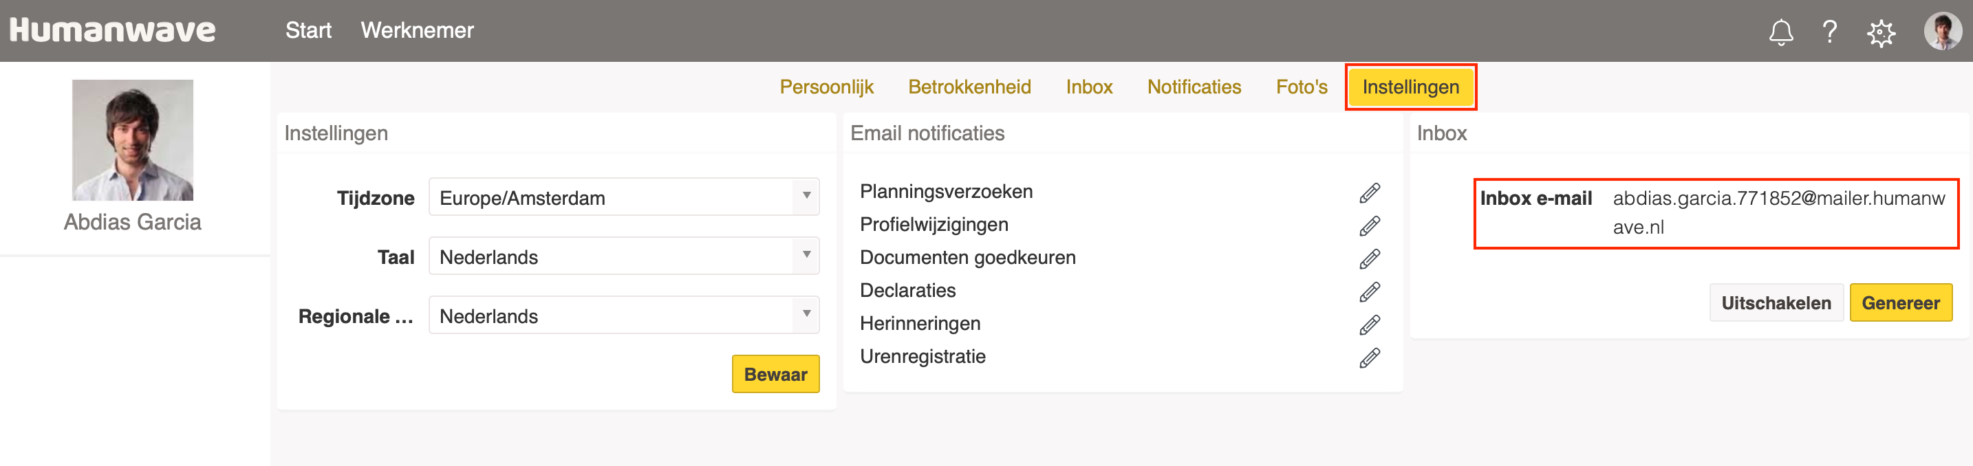The image size is (1973, 466).
Task: Click the user avatar in the top bar
Action: click(1942, 32)
